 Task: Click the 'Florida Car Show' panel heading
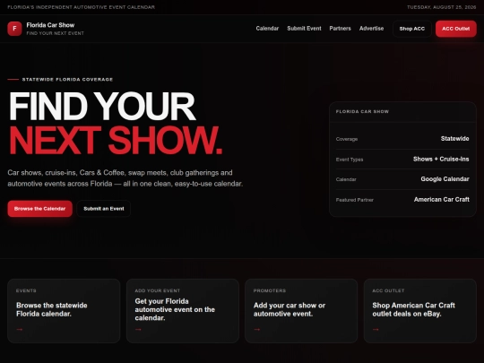(362, 111)
